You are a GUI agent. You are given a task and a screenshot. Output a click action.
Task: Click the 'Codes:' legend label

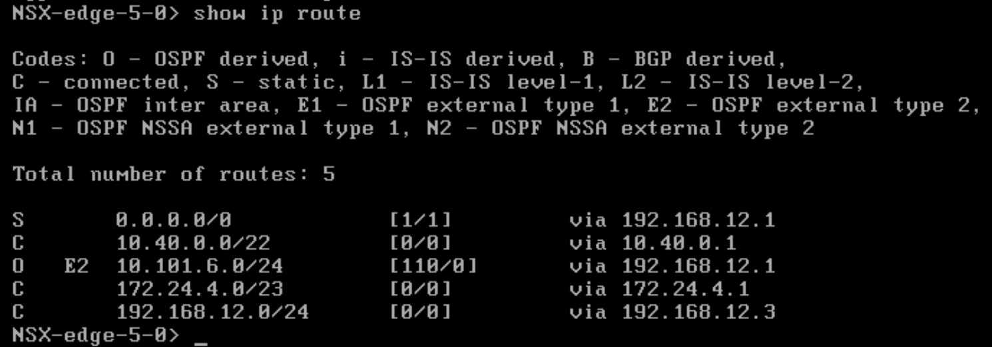[x=51, y=60]
